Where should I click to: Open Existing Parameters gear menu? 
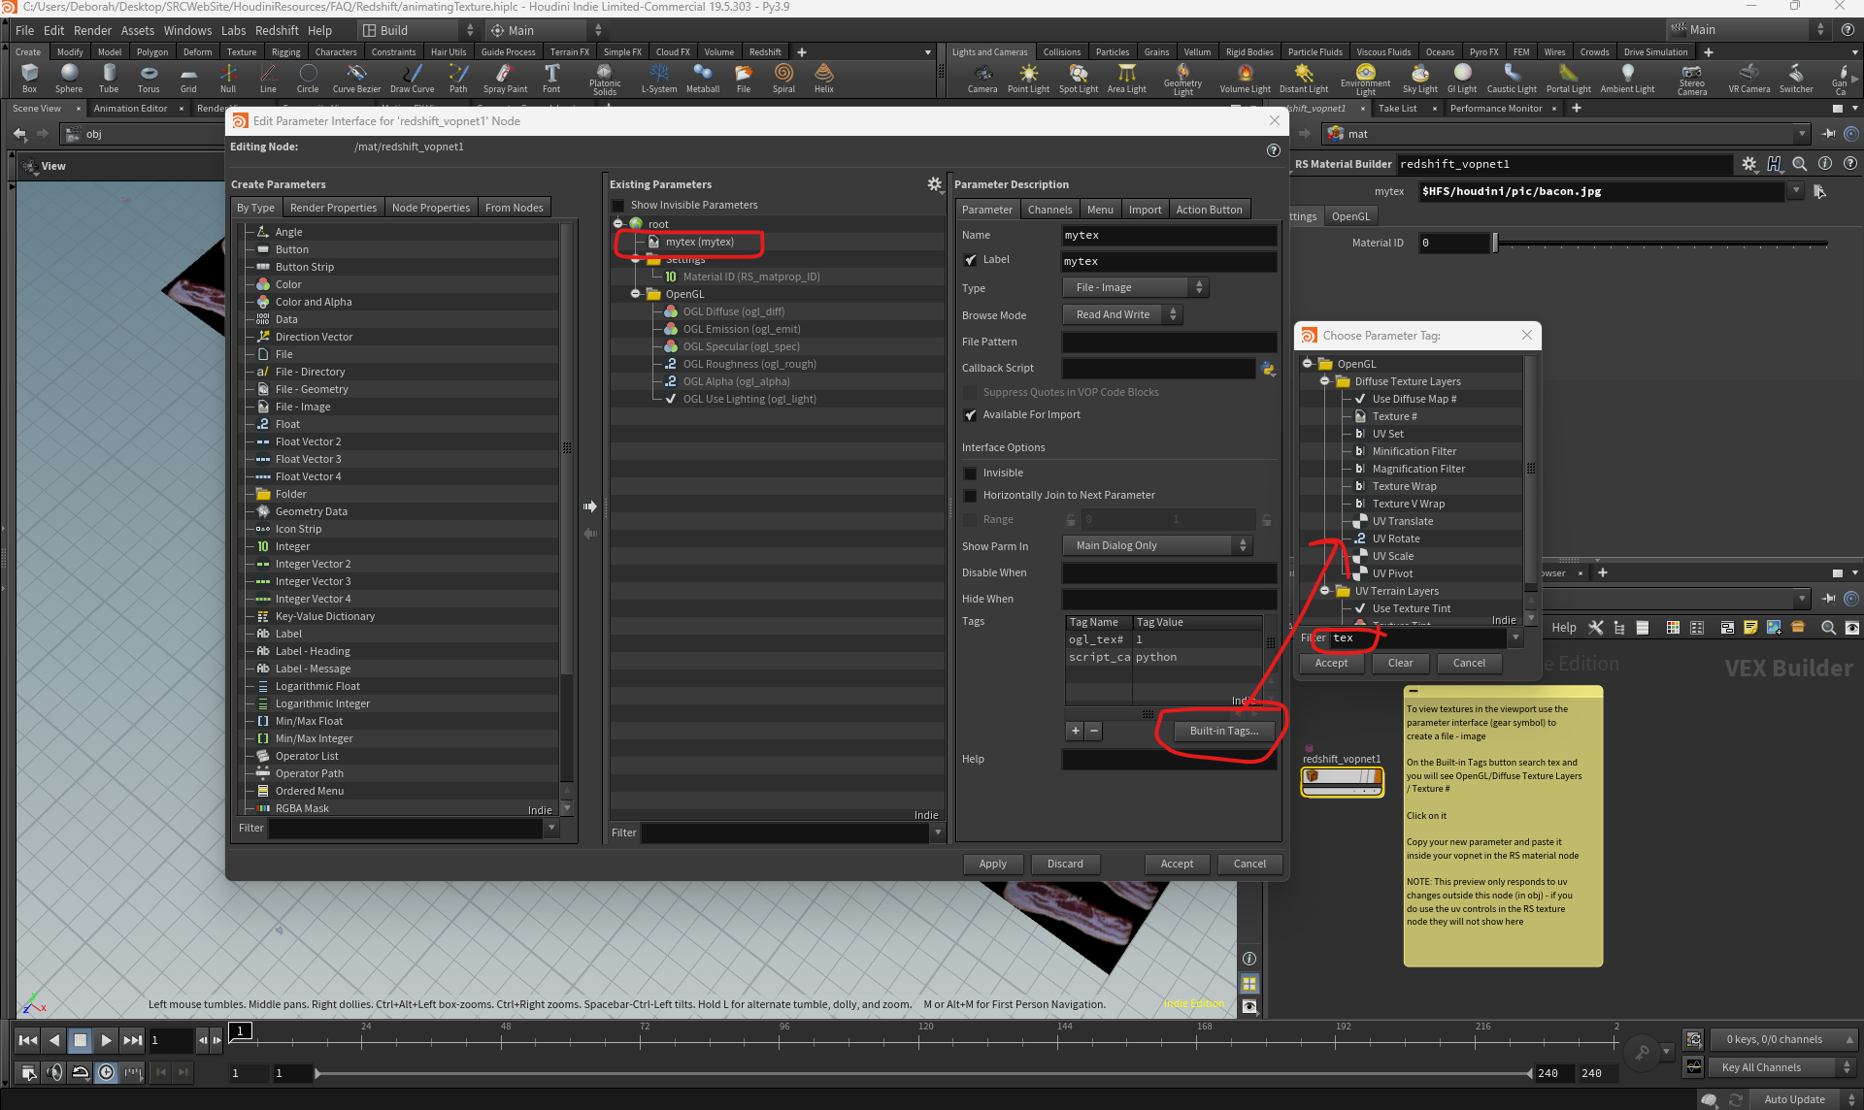[934, 184]
